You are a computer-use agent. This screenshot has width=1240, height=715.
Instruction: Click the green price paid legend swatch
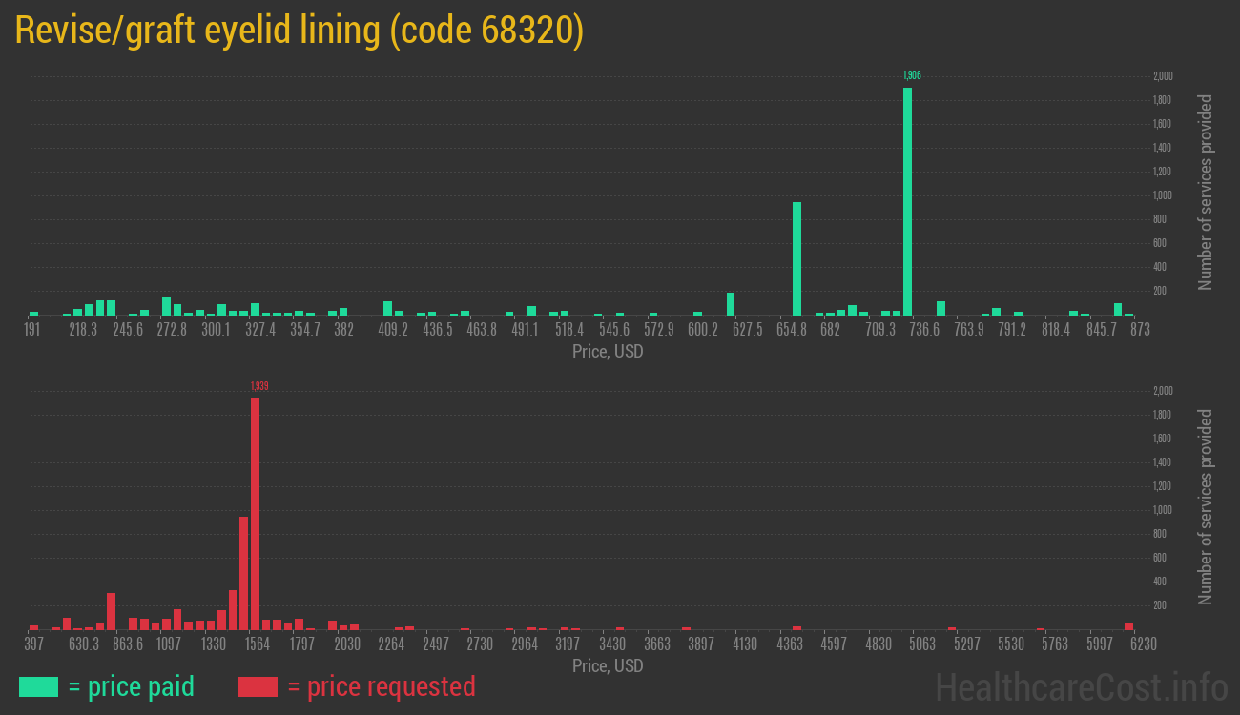click(x=38, y=686)
